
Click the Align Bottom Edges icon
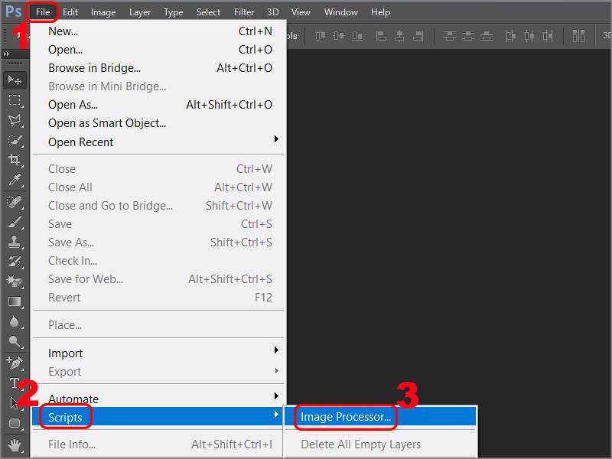pyautogui.click(x=357, y=36)
